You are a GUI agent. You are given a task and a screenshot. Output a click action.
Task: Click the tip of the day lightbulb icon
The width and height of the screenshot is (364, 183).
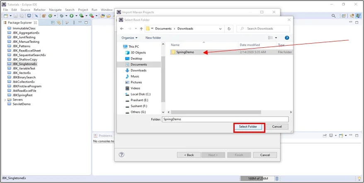click(x=359, y=178)
